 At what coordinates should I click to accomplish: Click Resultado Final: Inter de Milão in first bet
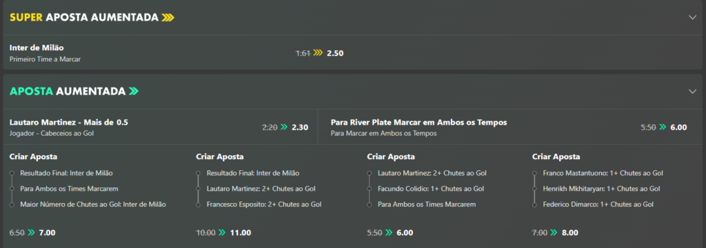pyautogui.click(x=67, y=173)
